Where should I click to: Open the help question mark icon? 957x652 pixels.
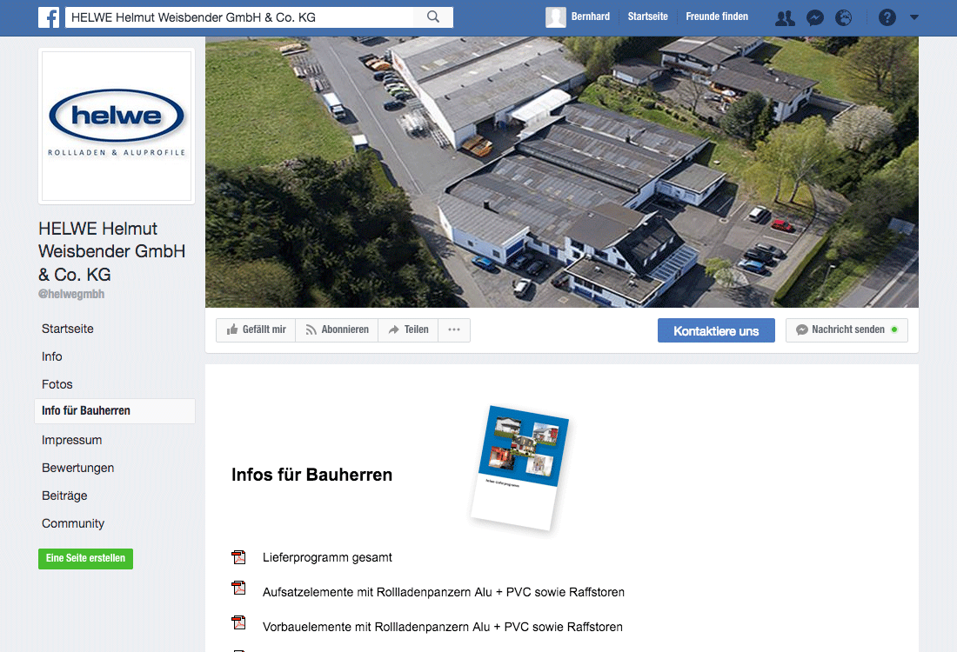(887, 17)
